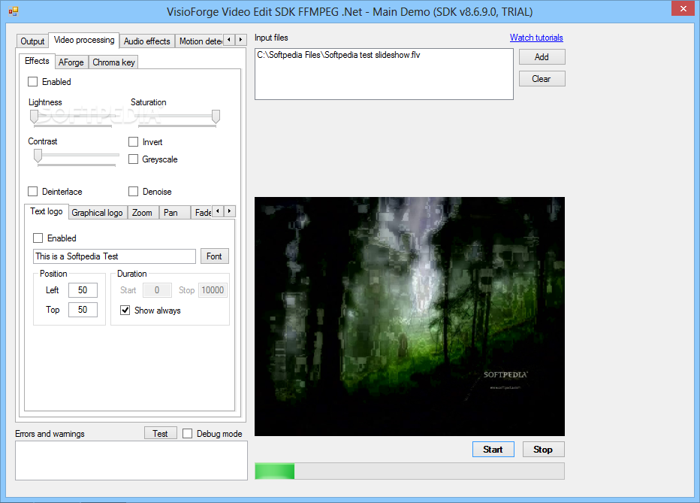The width and height of the screenshot is (700, 503).
Task: Click the application icon in title bar
Action: (14, 11)
